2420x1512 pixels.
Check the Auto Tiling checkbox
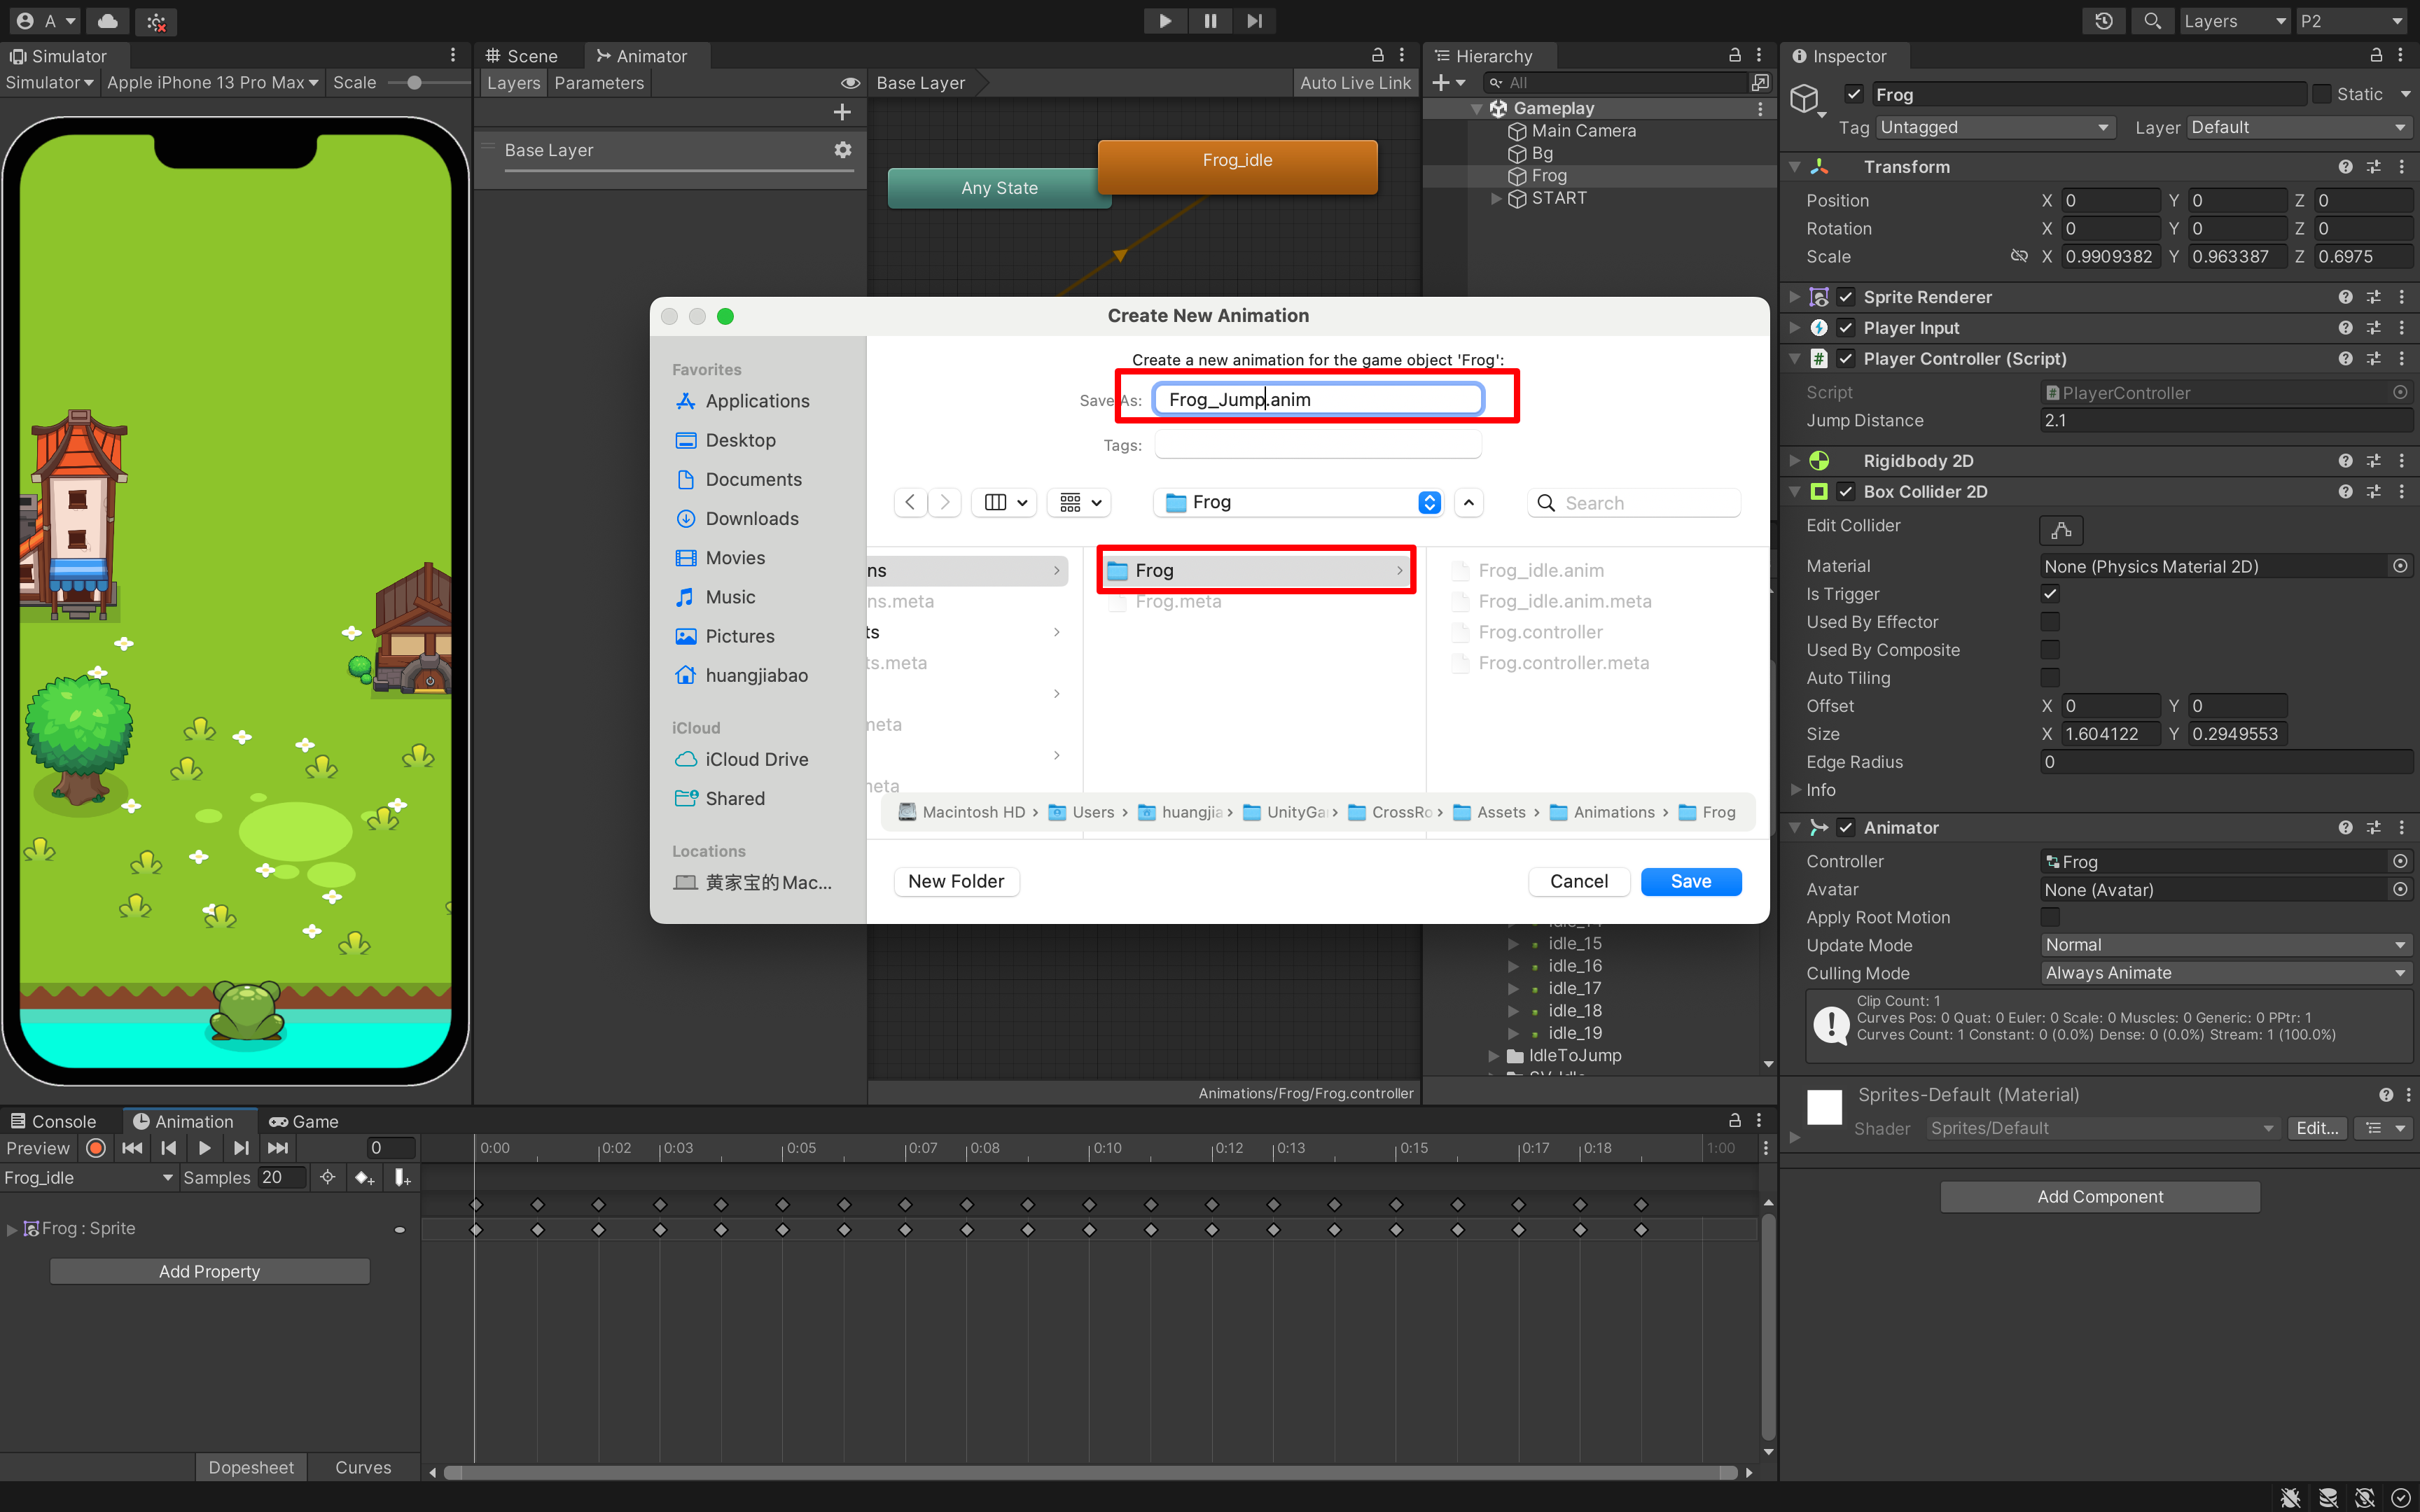[2050, 678]
